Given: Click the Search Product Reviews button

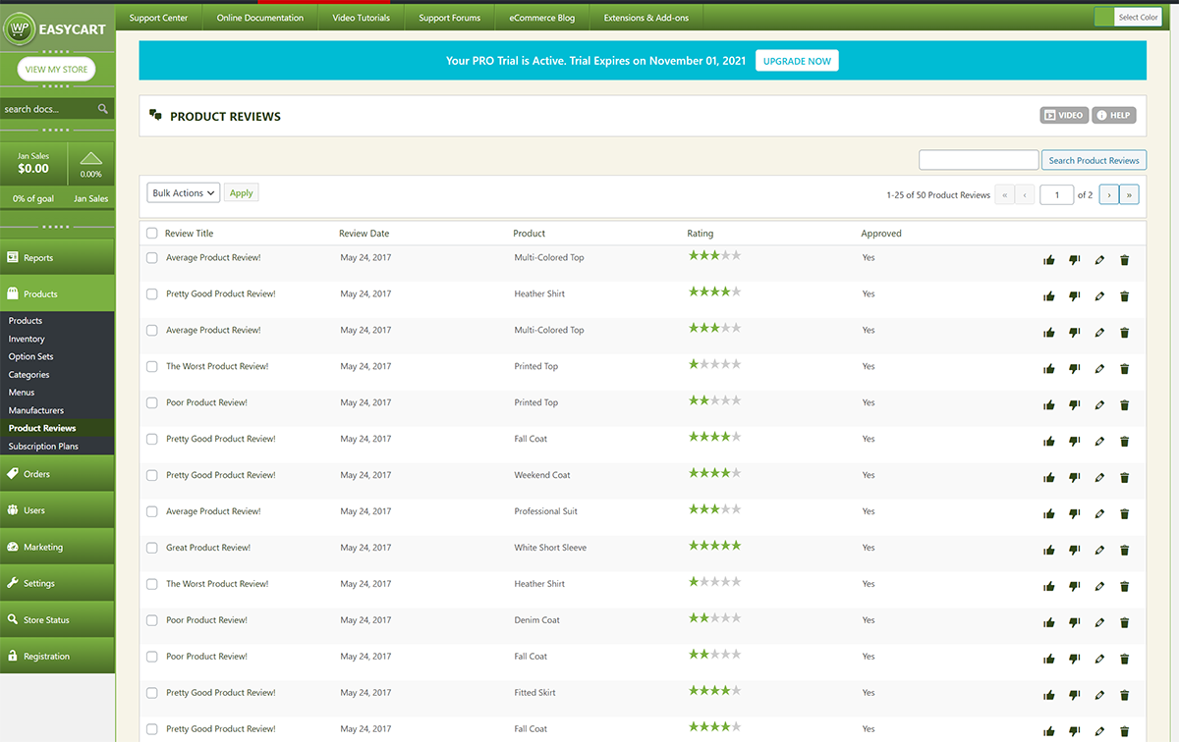Looking at the screenshot, I should 1094,161.
